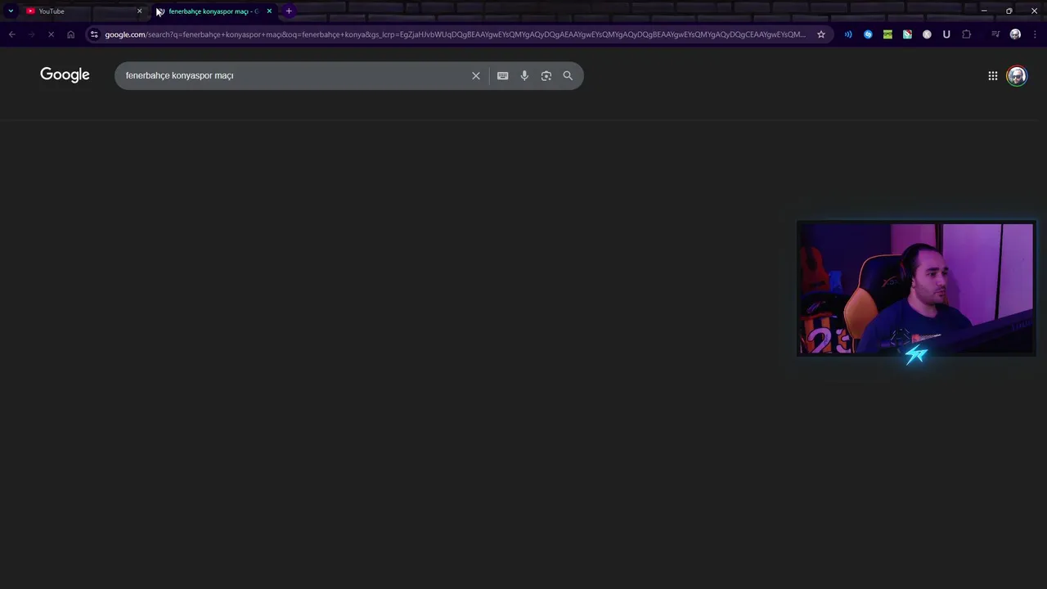Screen dimensions: 1047x589
Task: Open the U extension icon
Action: (946, 34)
